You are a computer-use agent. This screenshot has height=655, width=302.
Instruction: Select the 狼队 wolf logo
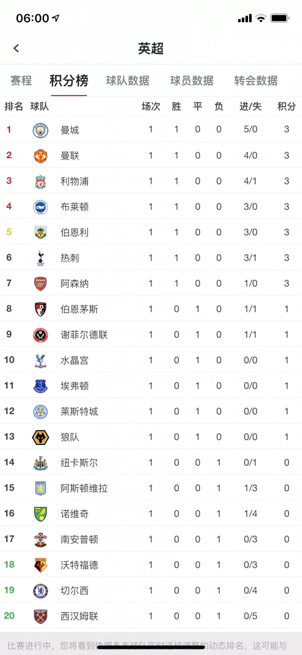click(x=40, y=437)
